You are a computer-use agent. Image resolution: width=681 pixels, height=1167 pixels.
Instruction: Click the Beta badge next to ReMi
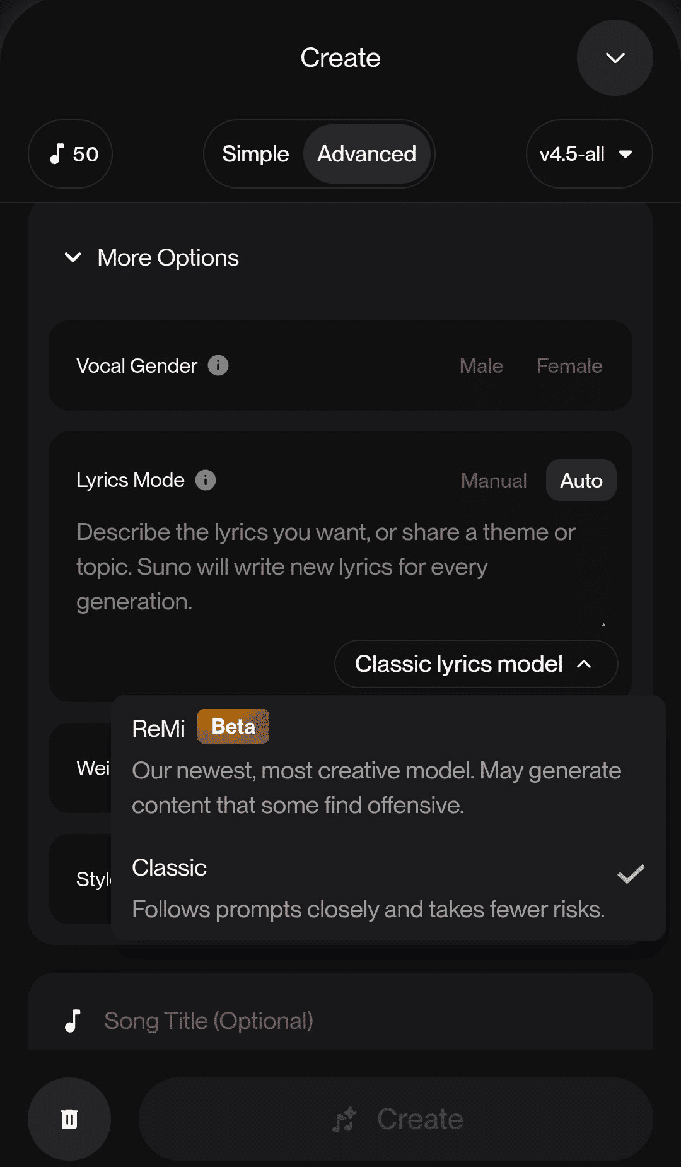pyautogui.click(x=233, y=727)
